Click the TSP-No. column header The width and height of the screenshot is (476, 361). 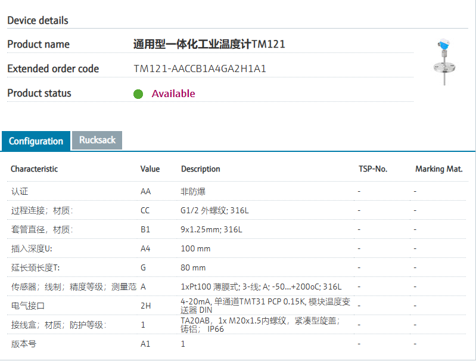tap(372, 169)
